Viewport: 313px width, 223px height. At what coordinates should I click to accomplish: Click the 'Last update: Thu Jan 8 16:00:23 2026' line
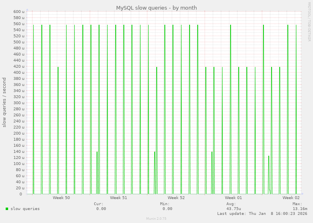point(262,213)
